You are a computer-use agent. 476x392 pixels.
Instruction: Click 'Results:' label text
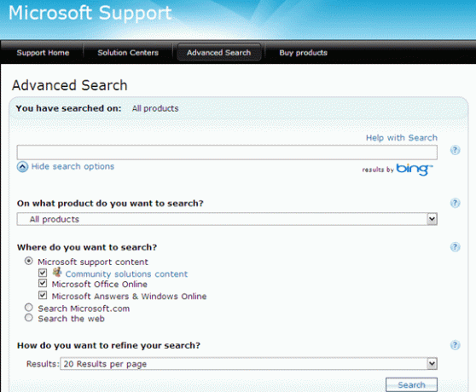(x=42, y=364)
